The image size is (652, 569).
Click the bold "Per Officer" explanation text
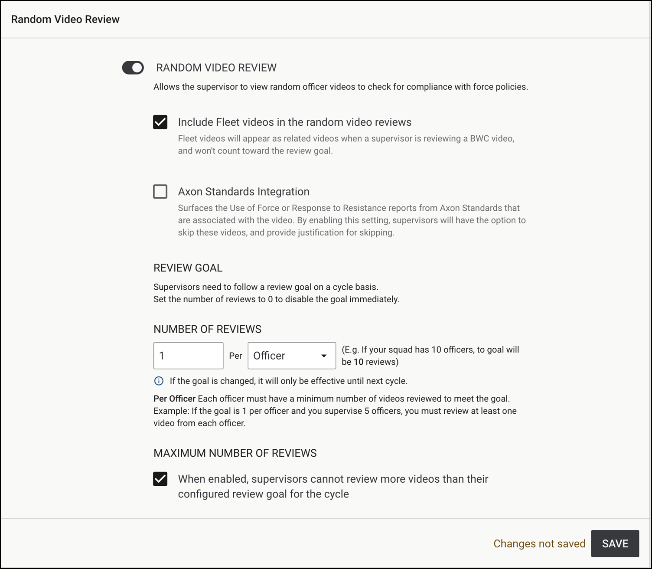pyautogui.click(x=174, y=399)
